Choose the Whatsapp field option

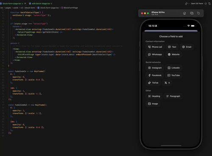(x=155, y=54)
